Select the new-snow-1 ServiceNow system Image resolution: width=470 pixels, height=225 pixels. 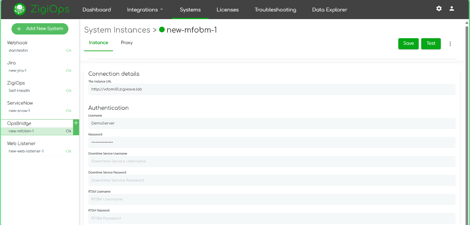point(40,111)
